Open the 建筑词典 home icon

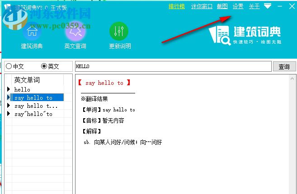tap(32, 31)
